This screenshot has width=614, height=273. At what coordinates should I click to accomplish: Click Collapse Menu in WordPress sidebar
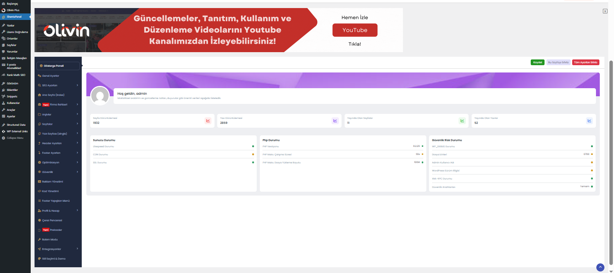pos(15,138)
